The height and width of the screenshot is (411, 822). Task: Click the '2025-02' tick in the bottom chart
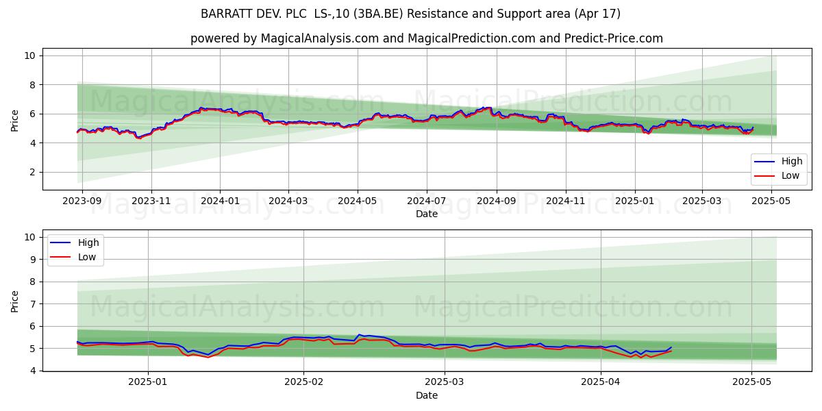pos(303,383)
